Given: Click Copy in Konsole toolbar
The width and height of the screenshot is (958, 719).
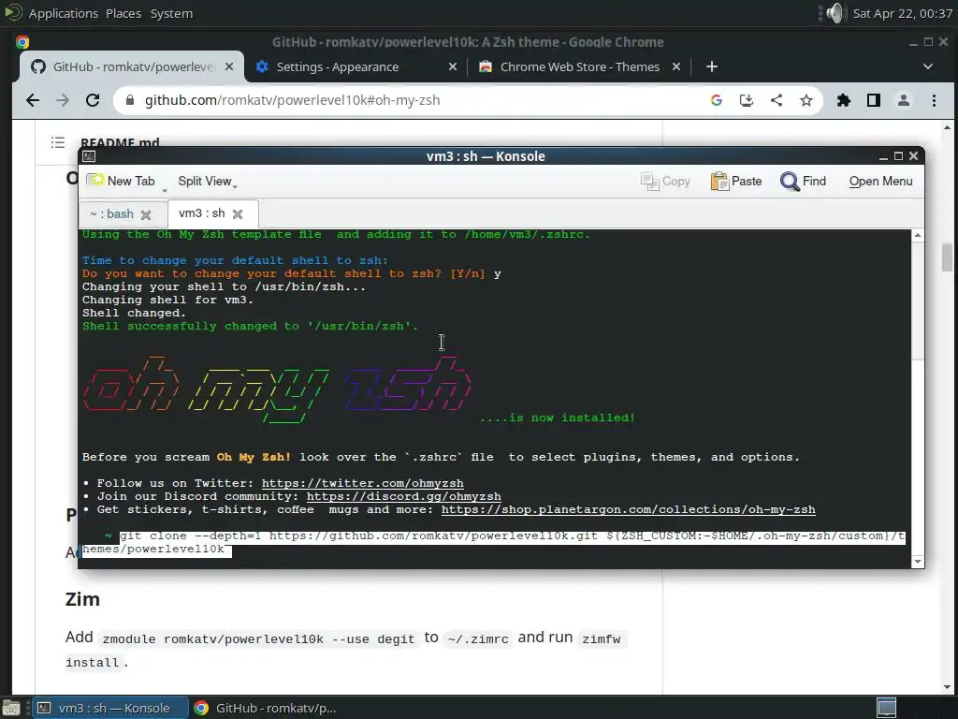Looking at the screenshot, I should [665, 182].
